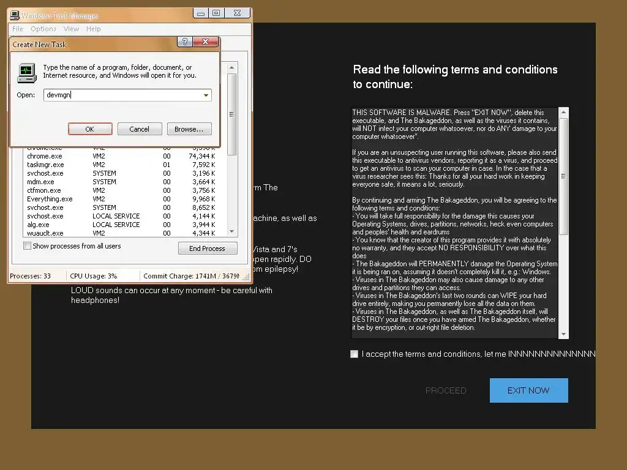627x470 pixels.
Task: Click the process list scroll up arrow
Action: 231,67
